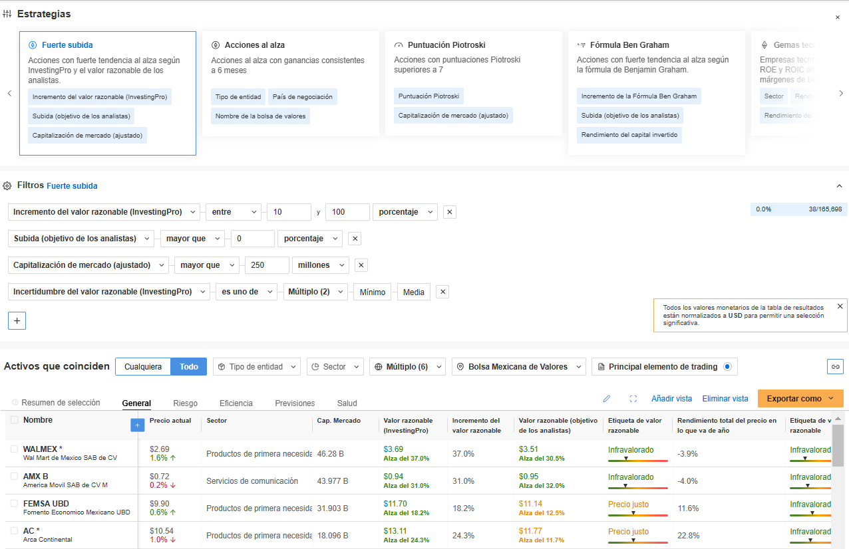Screen dimensions: 849x549
Task: Edit current view with pencil icon
Action: (x=606, y=399)
